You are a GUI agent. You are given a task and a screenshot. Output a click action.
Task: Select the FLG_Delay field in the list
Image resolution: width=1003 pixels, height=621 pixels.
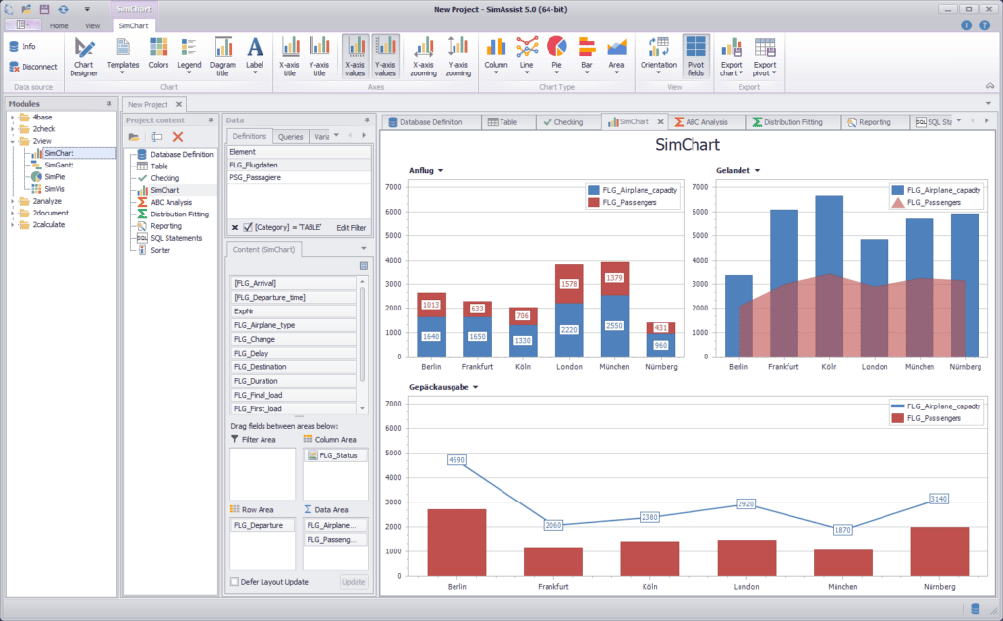pos(293,353)
